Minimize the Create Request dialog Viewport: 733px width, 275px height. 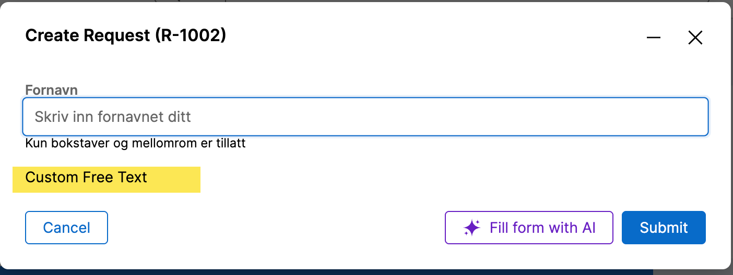(x=653, y=37)
